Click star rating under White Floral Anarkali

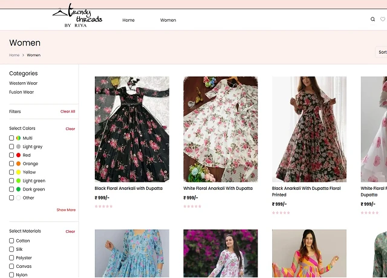192,206
